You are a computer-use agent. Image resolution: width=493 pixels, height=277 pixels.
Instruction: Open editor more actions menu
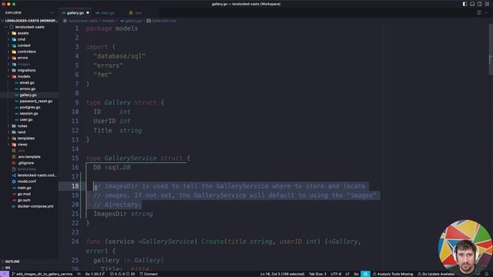coord(486,13)
